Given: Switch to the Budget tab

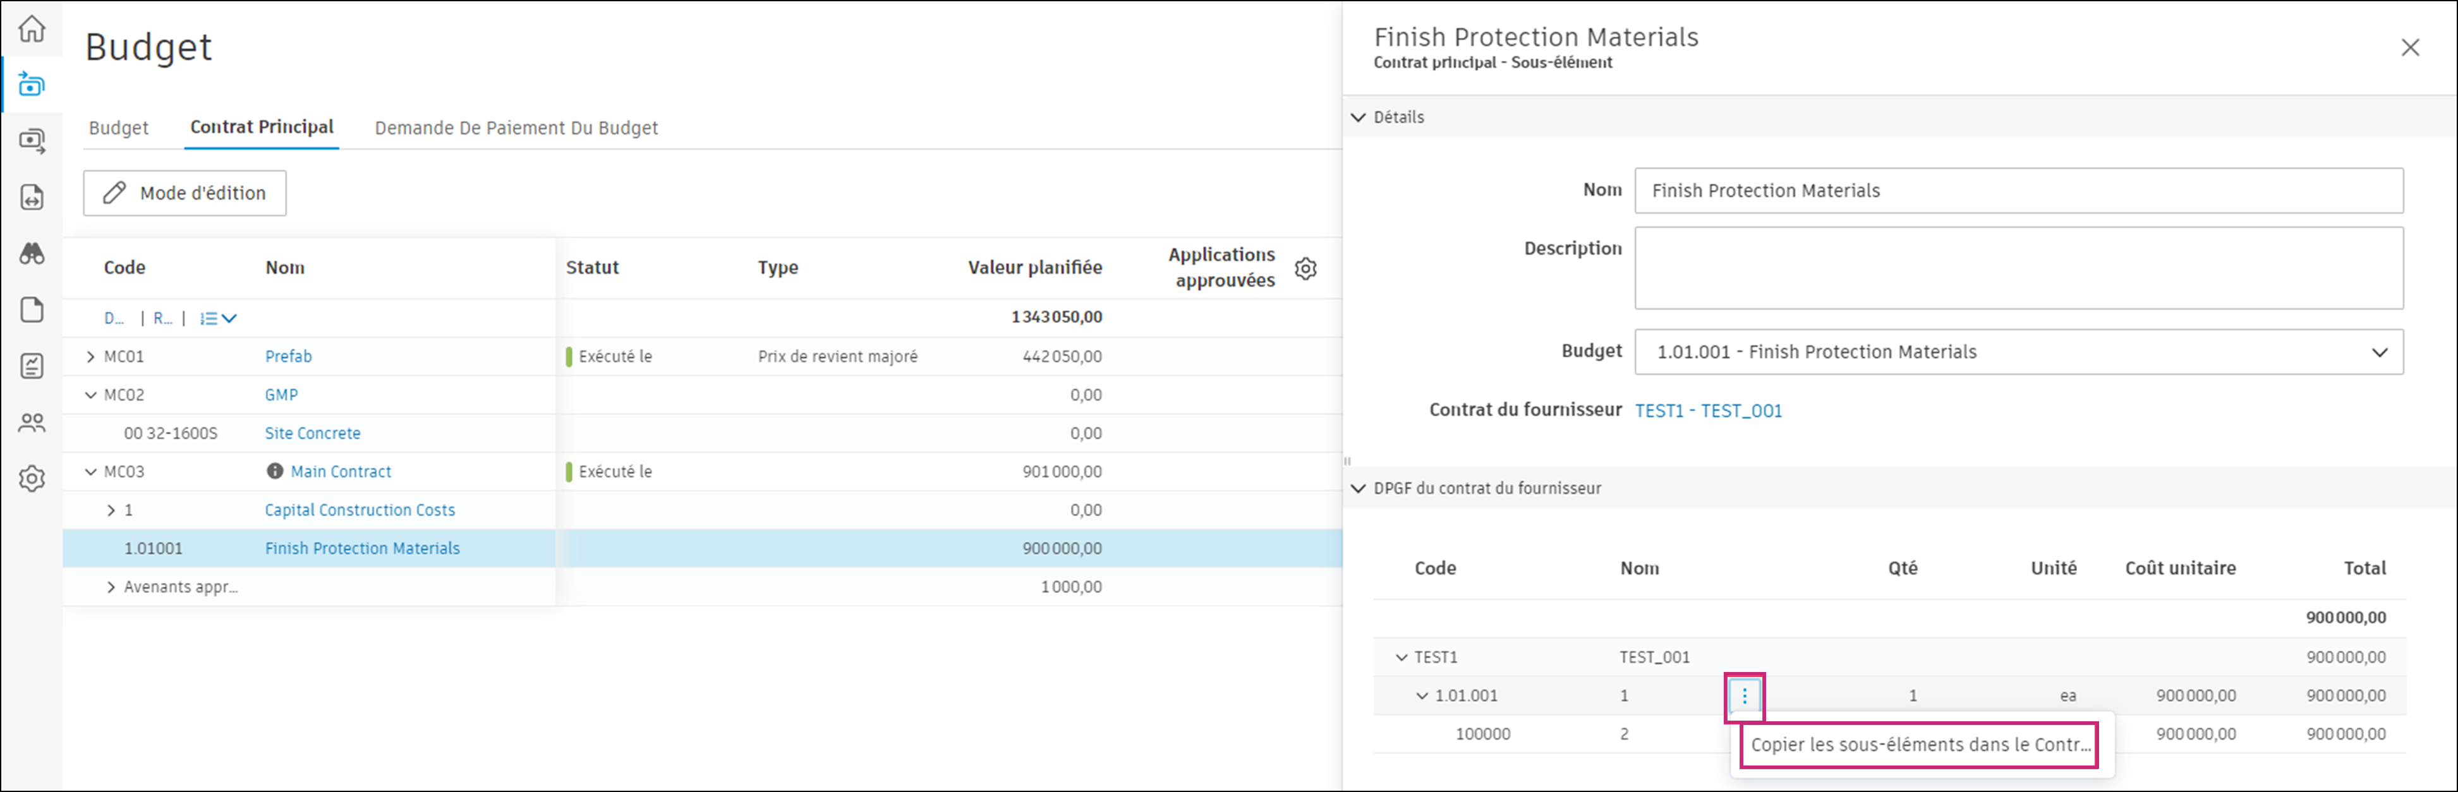Looking at the screenshot, I should (118, 128).
